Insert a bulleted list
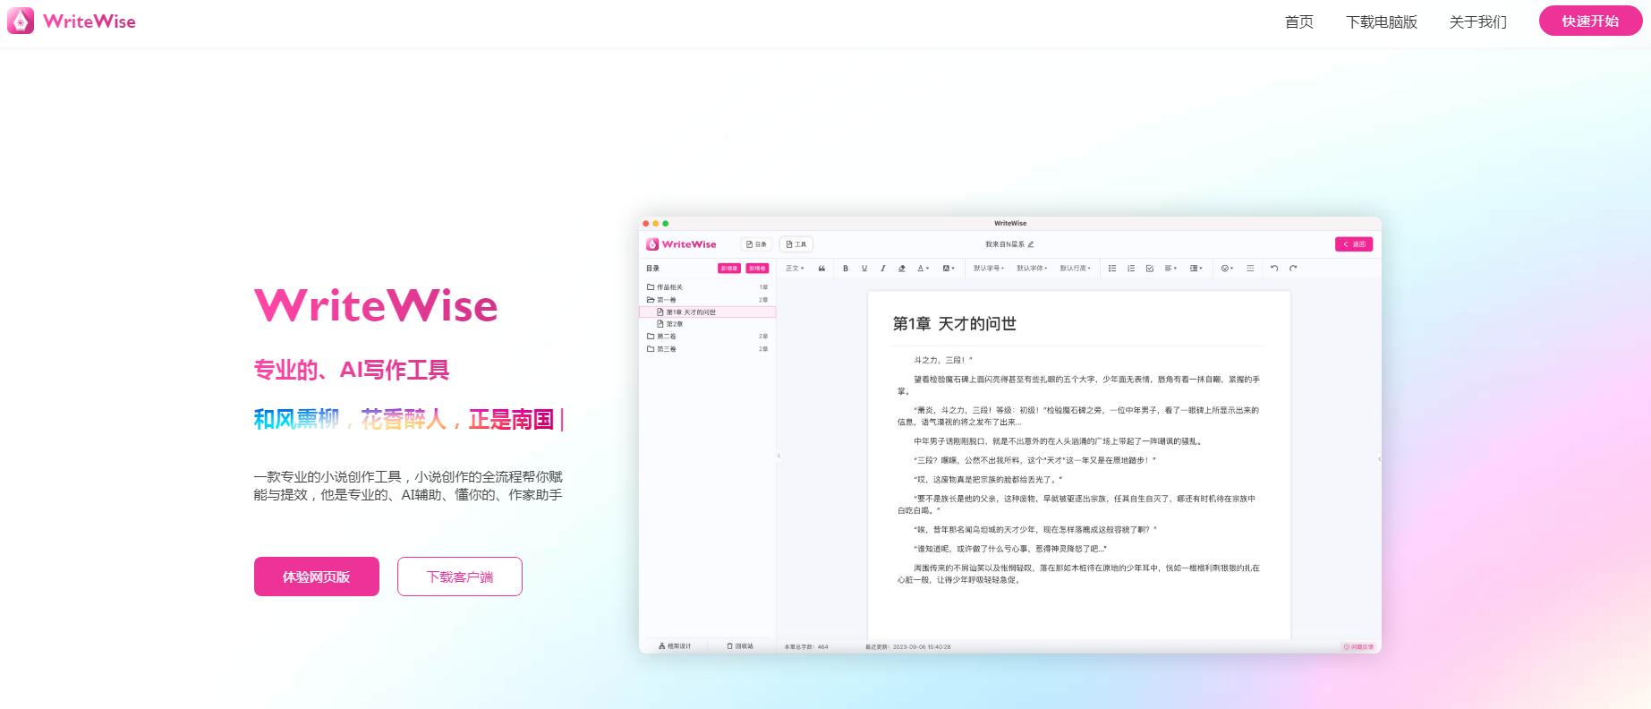The width and height of the screenshot is (1651, 709). coord(1112,269)
